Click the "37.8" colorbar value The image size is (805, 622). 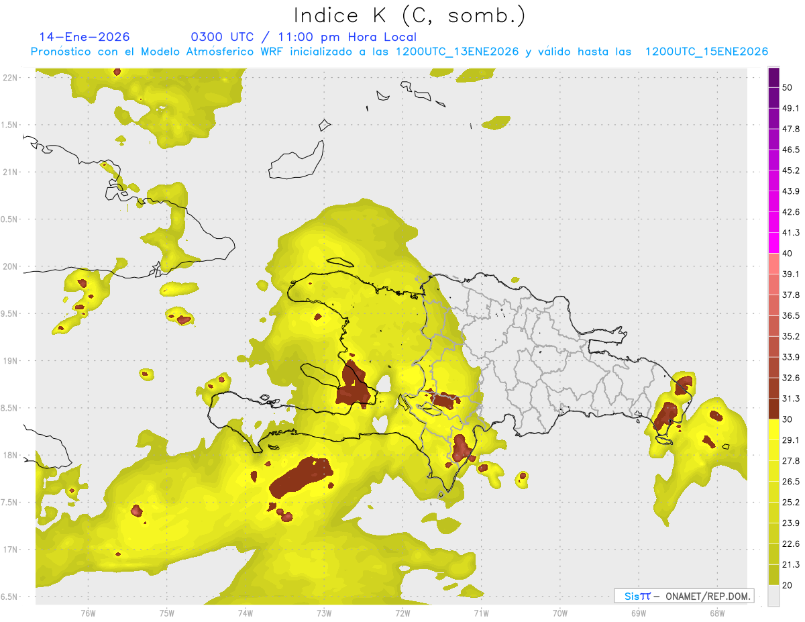791,295
